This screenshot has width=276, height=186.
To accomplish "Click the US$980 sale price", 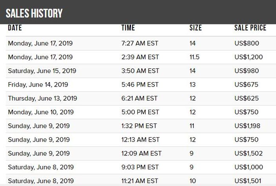I will pos(247,71).
